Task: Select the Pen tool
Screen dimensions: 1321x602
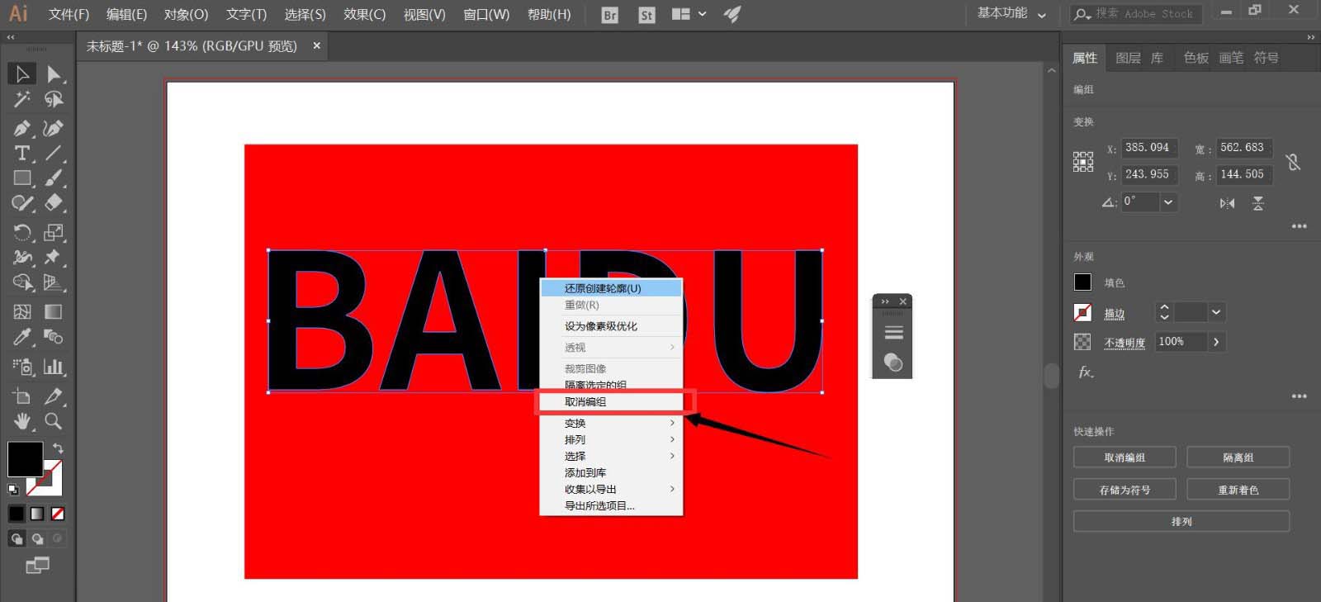Action: 22,128
